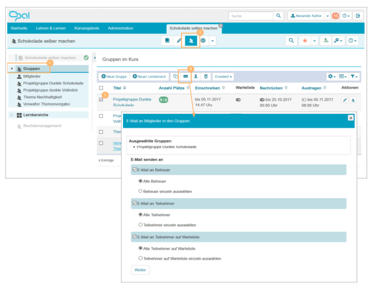Click the Neue Gruppe button

click(x=114, y=76)
